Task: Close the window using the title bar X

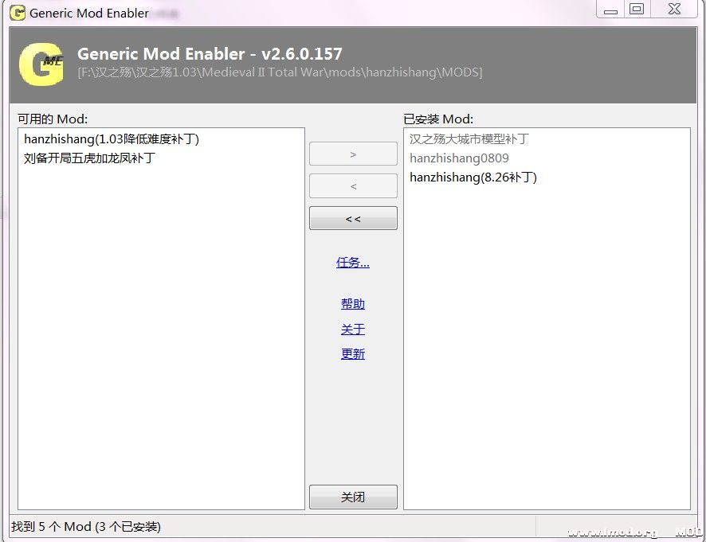Action: coord(674,10)
